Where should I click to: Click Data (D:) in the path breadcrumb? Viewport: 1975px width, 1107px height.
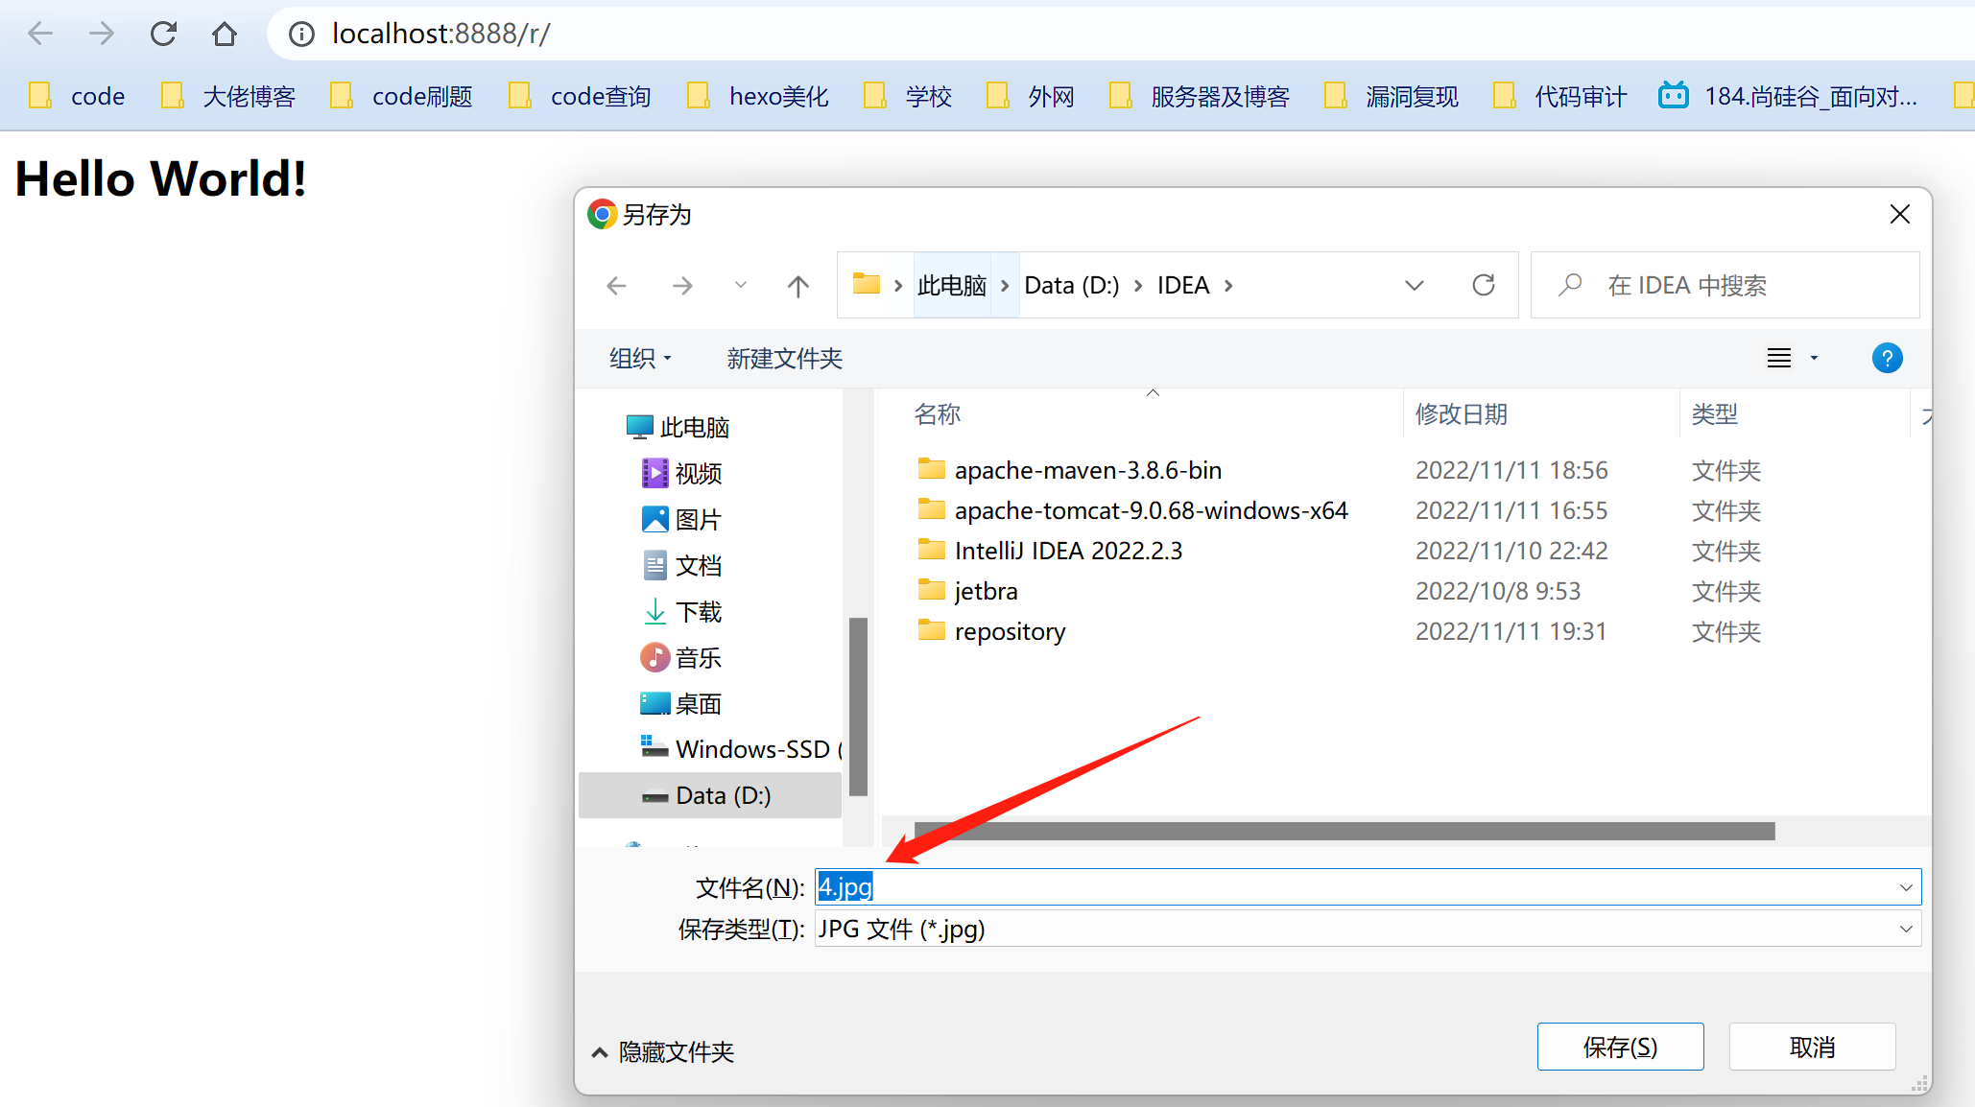(x=1072, y=286)
